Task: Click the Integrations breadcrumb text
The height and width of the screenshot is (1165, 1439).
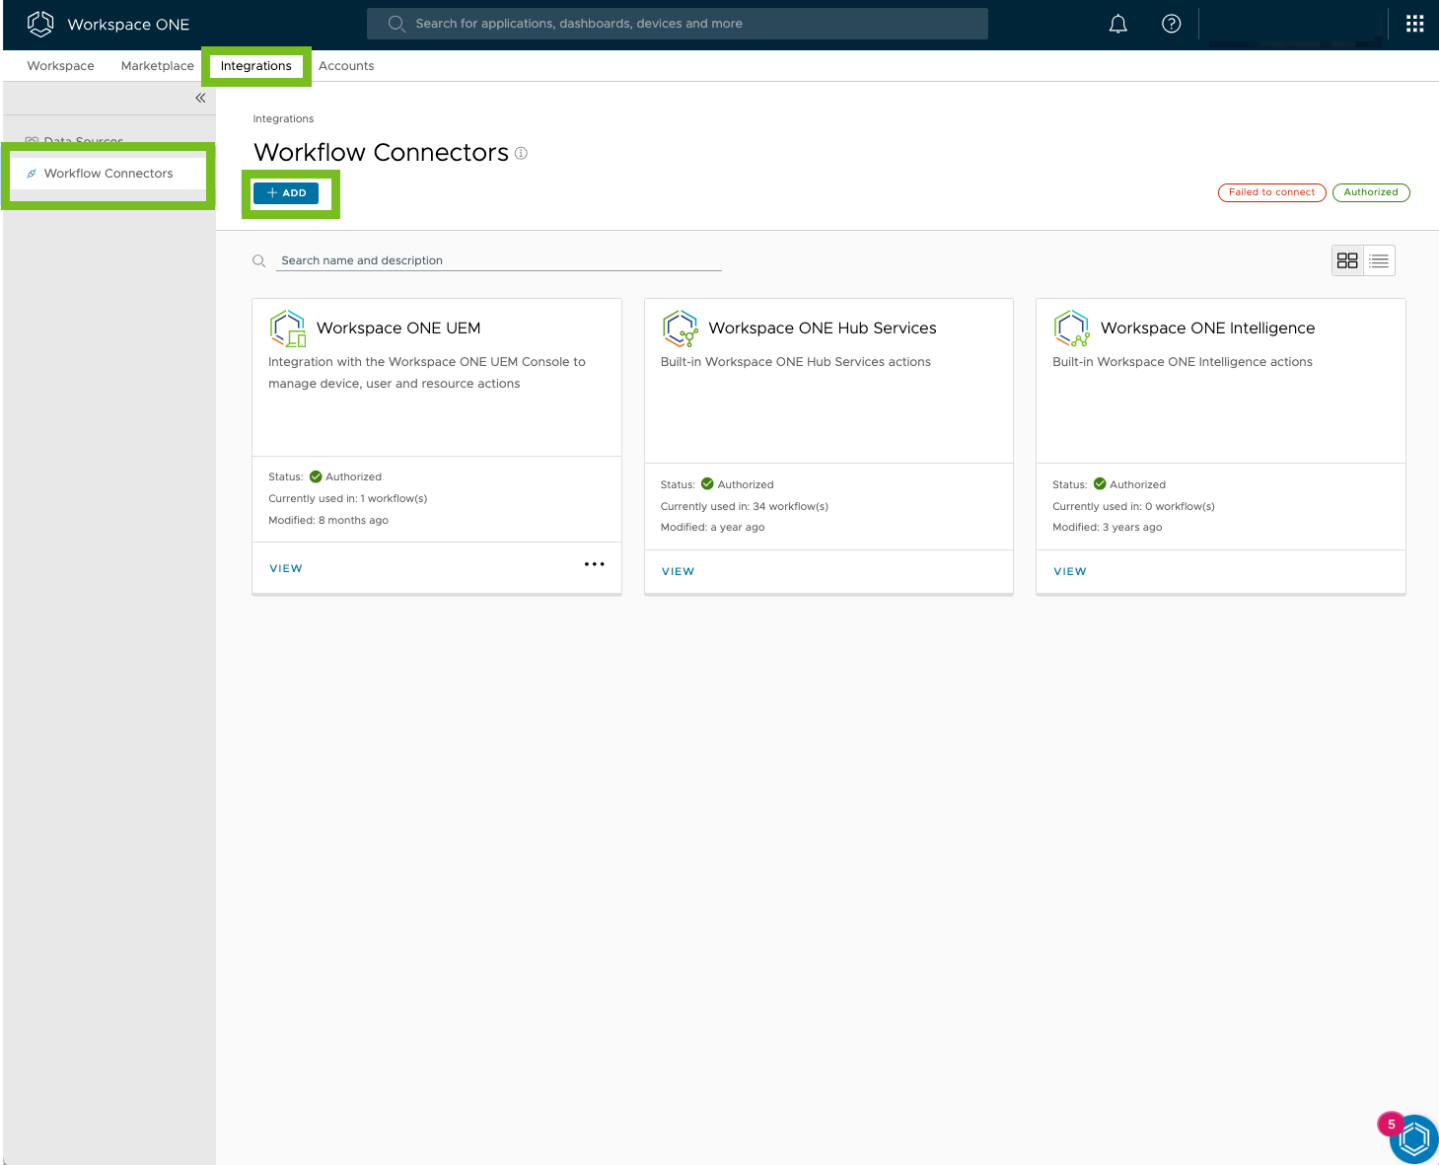Action: pos(283,118)
